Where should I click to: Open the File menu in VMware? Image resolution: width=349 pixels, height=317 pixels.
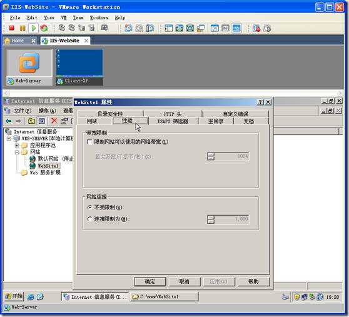(x=15, y=18)
